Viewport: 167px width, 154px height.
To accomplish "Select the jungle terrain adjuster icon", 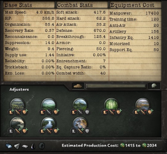I will pyautogui.click(x=111, y=104).
